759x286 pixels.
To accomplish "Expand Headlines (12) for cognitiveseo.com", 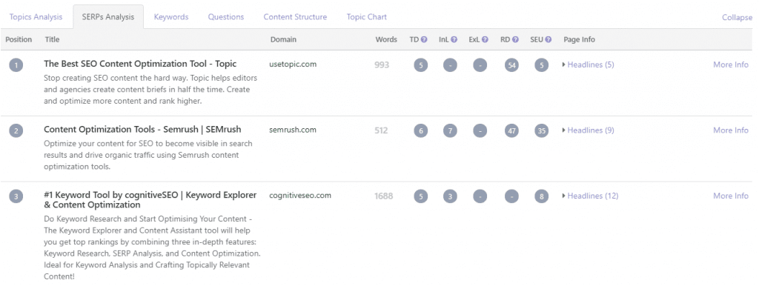I will [590, 196].
